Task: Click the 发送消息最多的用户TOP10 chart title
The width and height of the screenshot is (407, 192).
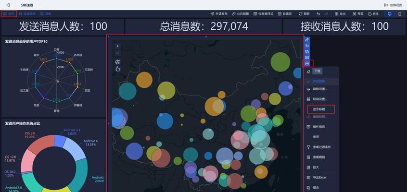Action: point(26,41)
